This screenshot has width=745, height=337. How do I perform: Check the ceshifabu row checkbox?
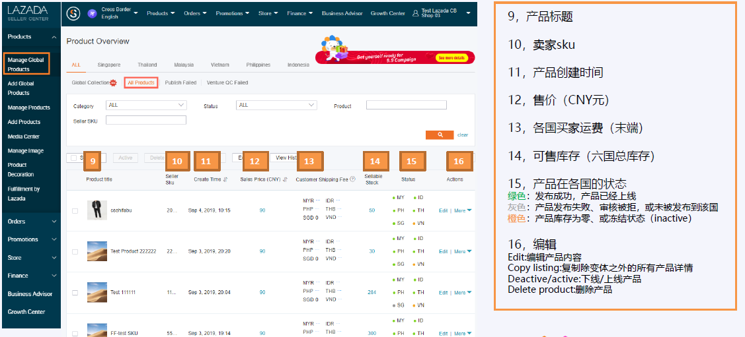coord(75,211)
